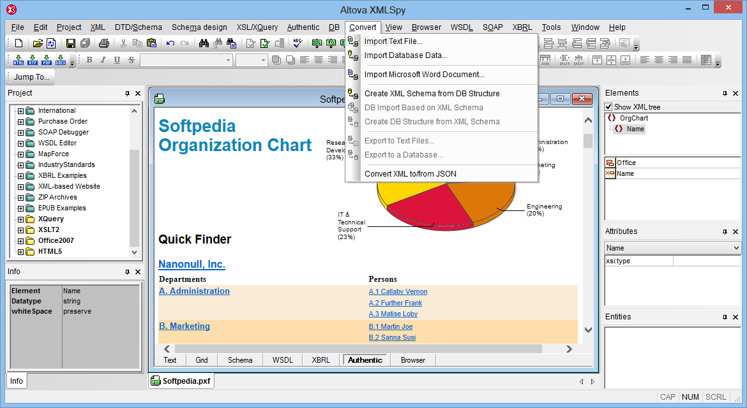This screenshot has height=408, width=747.
Task: Choose Import Microsoft Word Document
Action: (x=424, y=74)
